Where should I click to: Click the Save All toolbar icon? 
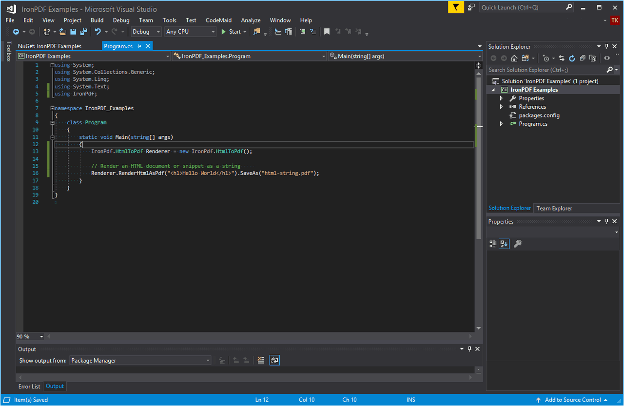[83, 32]
